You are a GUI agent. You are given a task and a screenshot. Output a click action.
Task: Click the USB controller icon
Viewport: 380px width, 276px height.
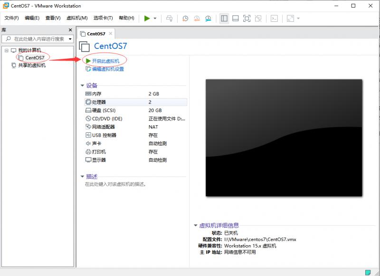[88, 135]
